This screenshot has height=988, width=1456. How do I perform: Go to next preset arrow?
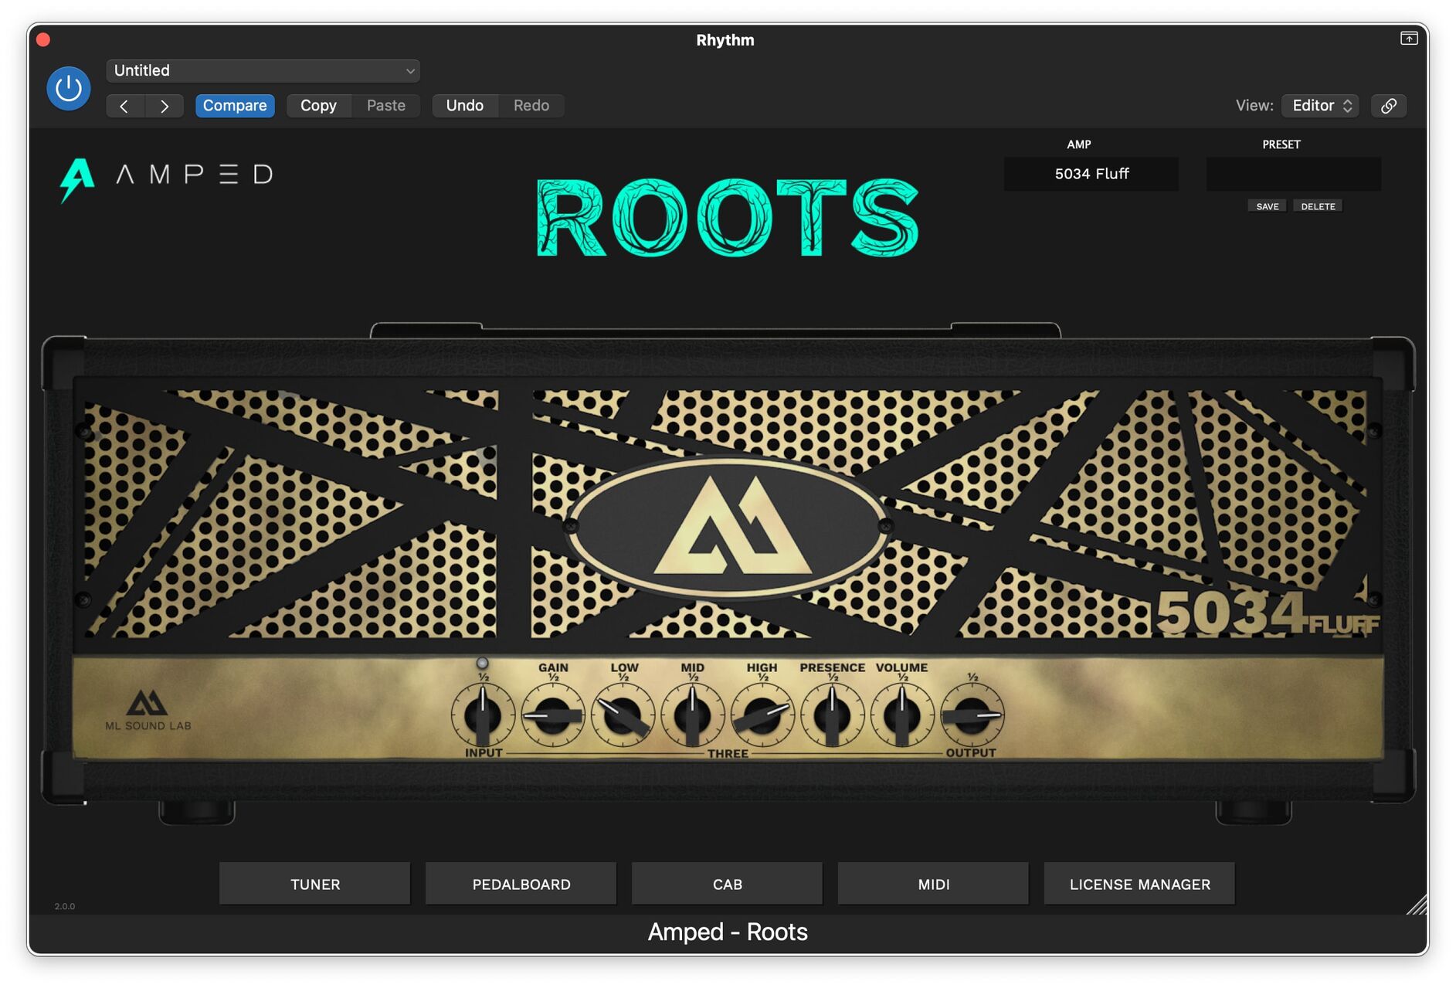pyautogui.click(x=164, y=106)
